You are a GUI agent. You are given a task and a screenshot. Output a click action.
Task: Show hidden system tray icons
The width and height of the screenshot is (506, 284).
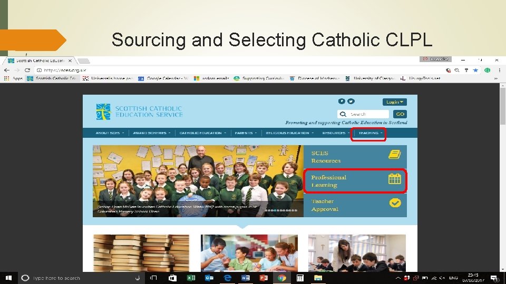[398, 278]
